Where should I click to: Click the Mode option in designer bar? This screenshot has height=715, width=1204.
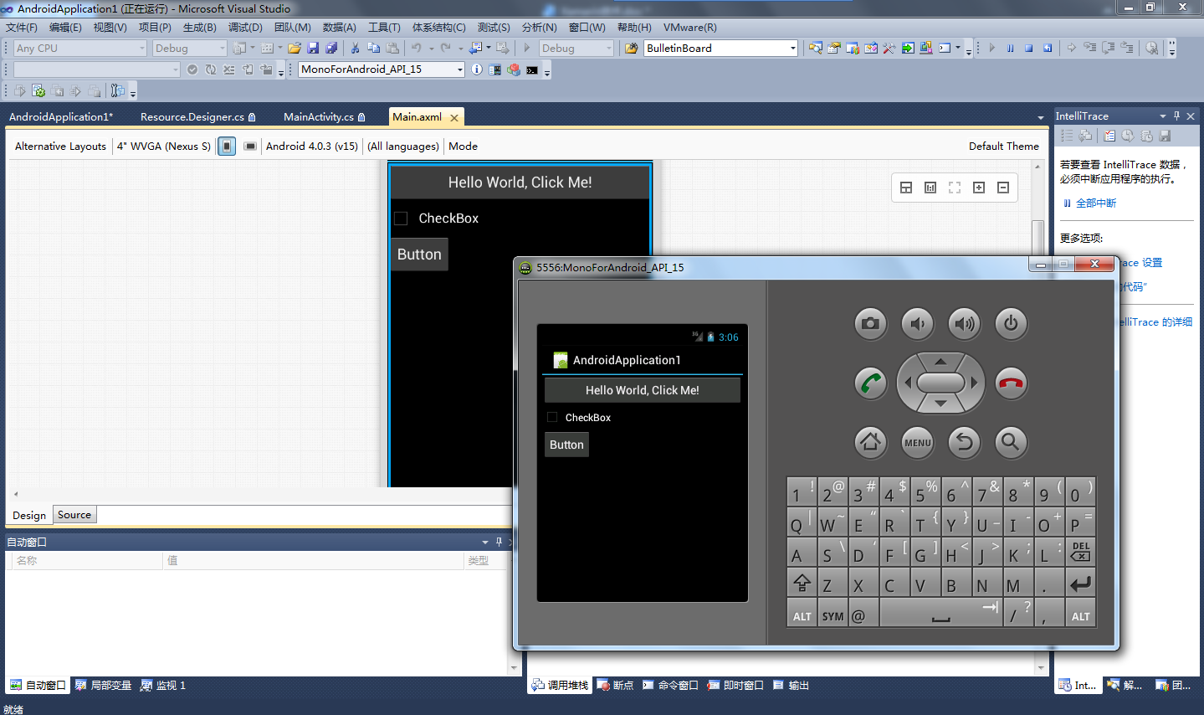point(463,147)
